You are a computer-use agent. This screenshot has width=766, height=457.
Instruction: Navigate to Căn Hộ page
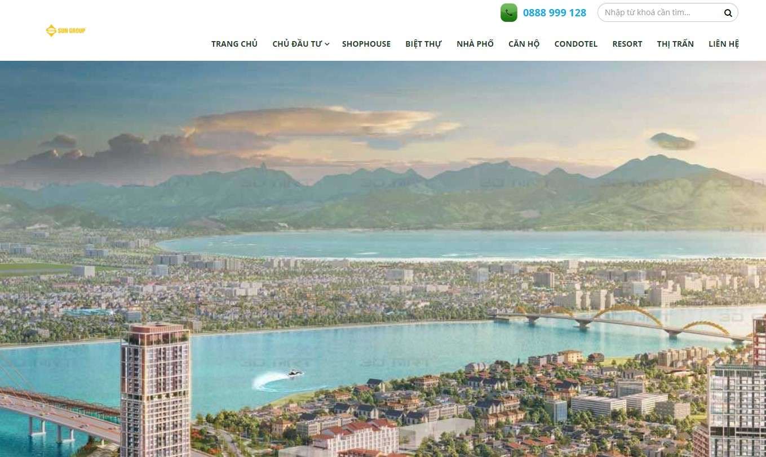(x=524, y=44)
